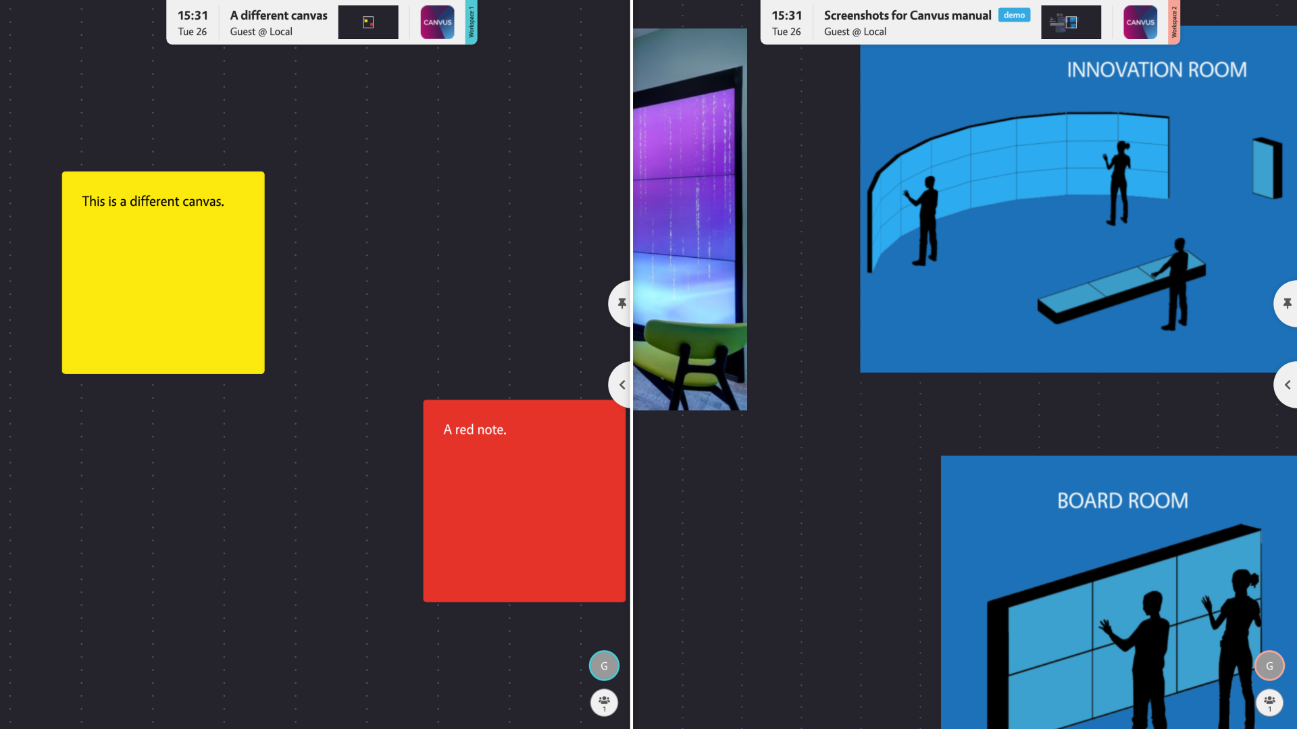1297x729 pixels.
Task: Open the participants panel on Workspace 1
Action: 603,702
